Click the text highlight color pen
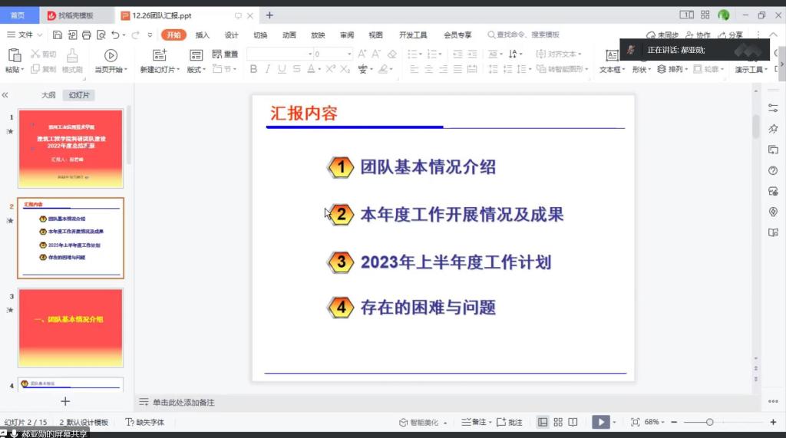The height and width of the screenshot is (438, 786). click(383, 69)
